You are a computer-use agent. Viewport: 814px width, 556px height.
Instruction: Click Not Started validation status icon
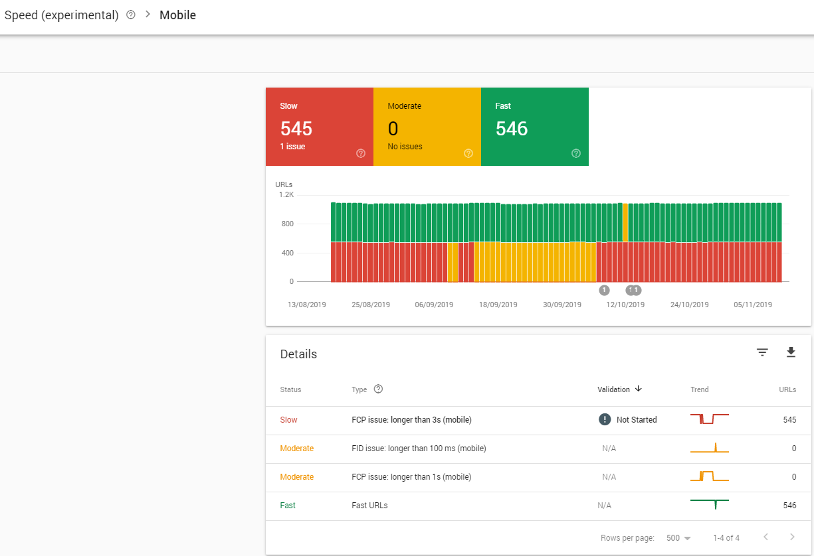605,419
